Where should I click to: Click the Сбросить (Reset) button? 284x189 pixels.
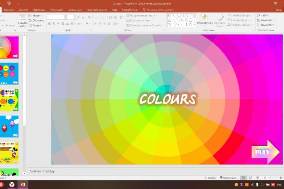pyautogui.click(x=37, y=20)
